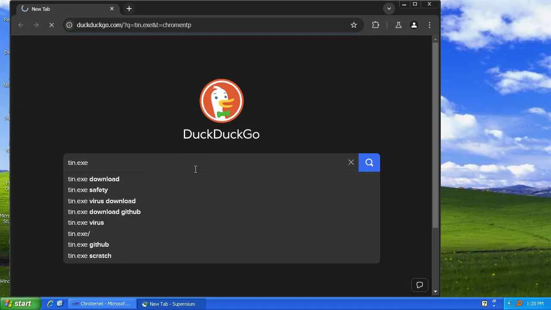The image size is (551, 310).
Task: Open a new browser tab
Action: [129, 9]
